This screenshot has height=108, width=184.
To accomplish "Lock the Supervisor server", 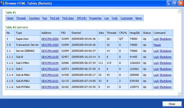I will click(x=156, y=39).
